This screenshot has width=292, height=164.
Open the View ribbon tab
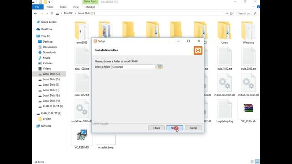click(76, 7)
